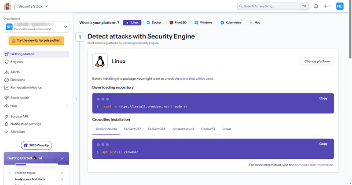
Task: Expand the Organizations account selector
Action: coord(37,27)
